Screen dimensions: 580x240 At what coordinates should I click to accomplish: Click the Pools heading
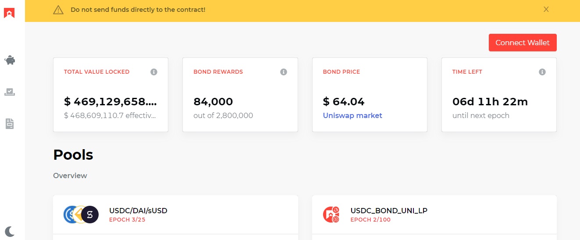click(73, 155)
